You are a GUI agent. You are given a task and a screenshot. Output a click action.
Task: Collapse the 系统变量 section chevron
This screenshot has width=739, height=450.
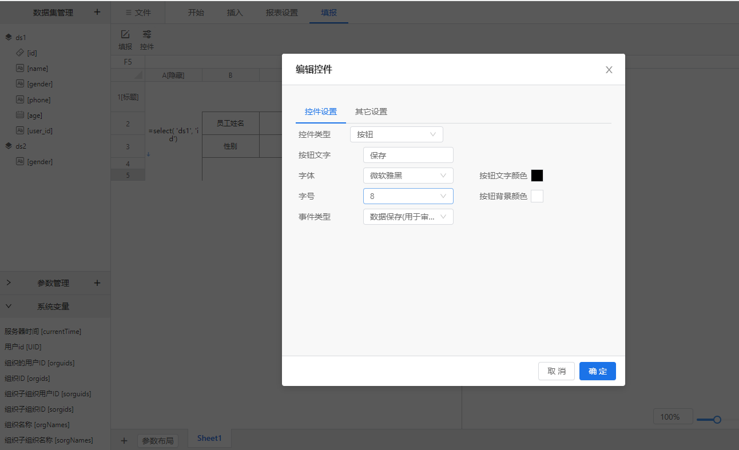pyautogui.click(x=9, y=306)
